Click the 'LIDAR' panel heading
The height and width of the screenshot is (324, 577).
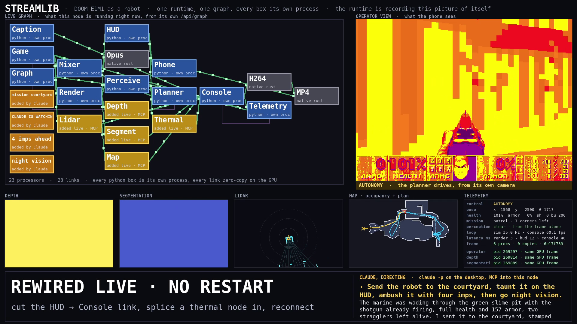pos(241,196)
